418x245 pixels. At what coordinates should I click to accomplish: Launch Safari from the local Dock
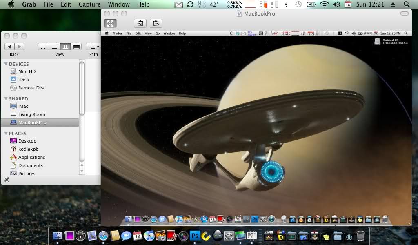(x=103, y=236)
